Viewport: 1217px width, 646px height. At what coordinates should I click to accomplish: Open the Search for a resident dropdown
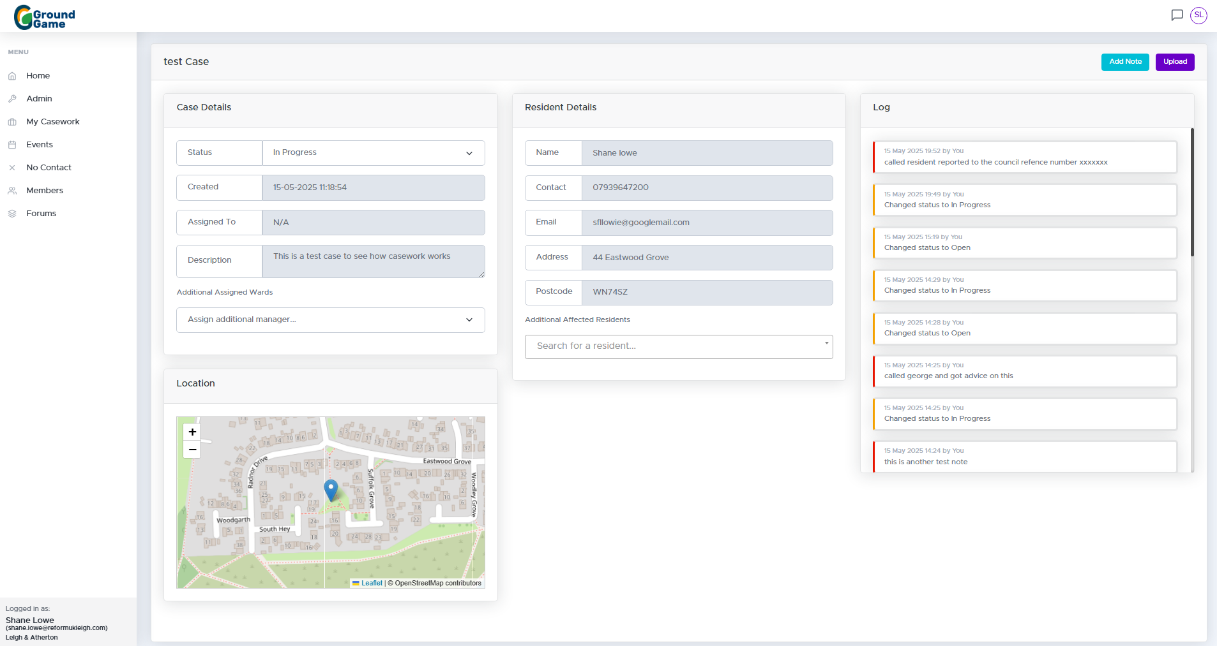[x=679, y=346]
